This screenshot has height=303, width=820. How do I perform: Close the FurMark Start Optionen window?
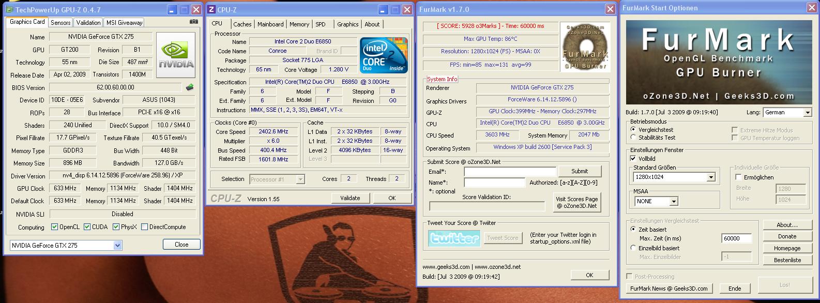pyautogui.click(x=813, y=8)
